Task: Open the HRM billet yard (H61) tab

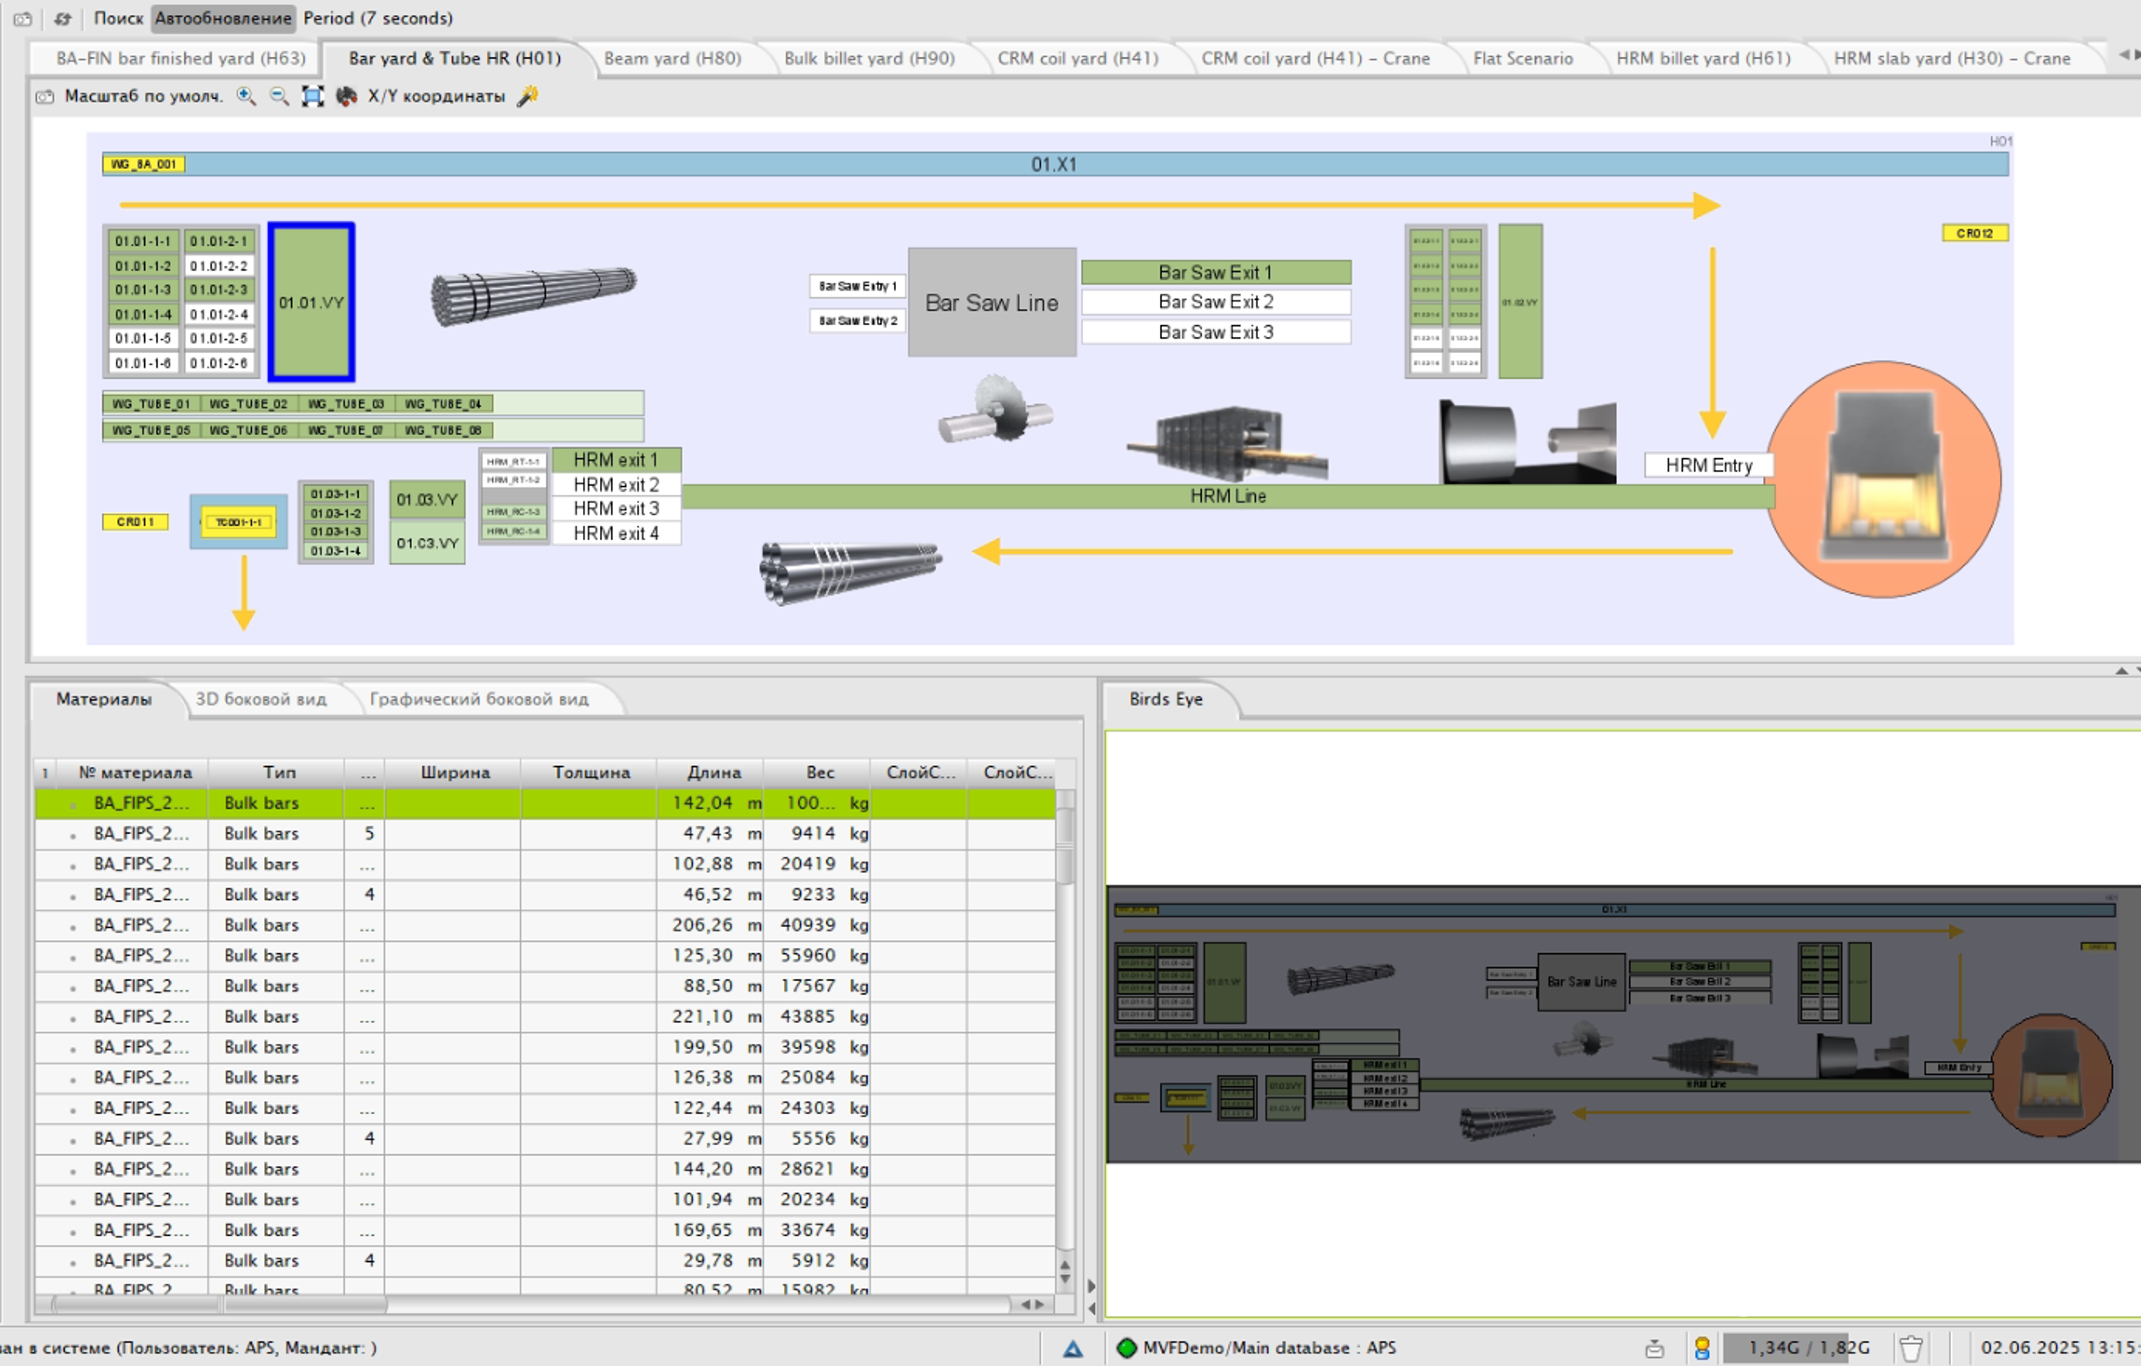Action: click(x=1703, y=58)
